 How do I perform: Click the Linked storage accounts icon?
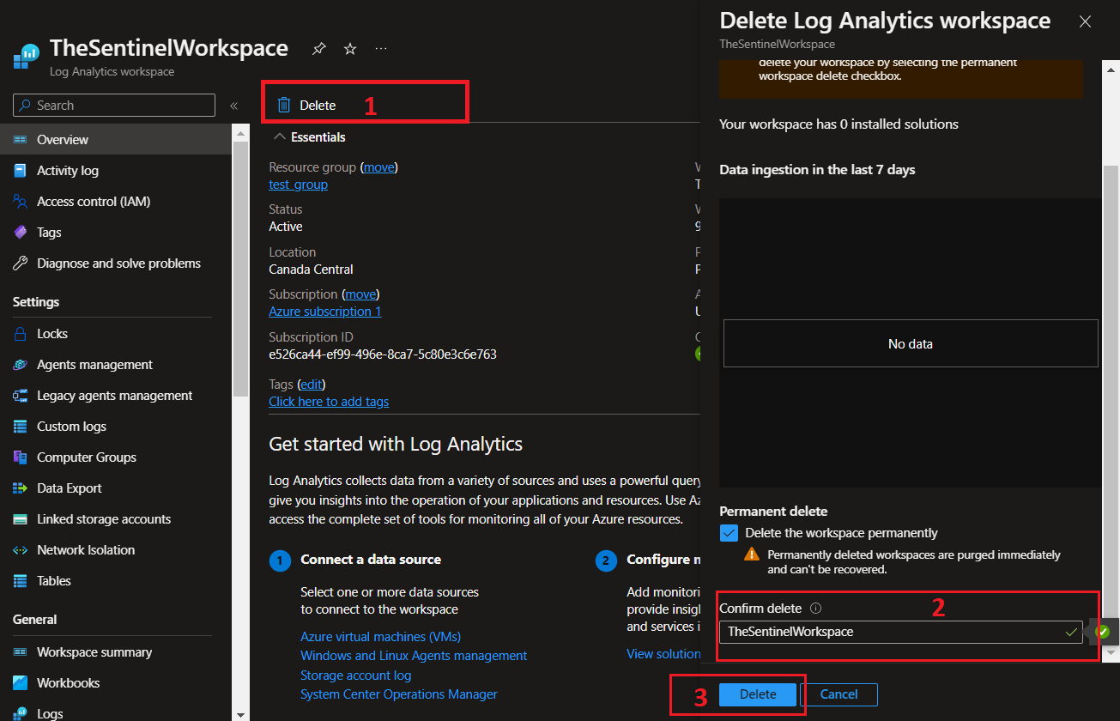20,518
